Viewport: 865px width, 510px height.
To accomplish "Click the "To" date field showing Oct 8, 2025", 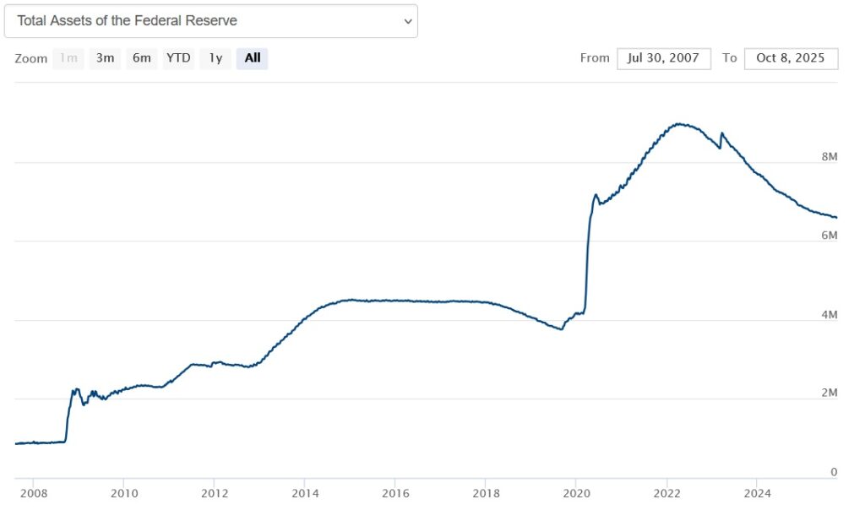I will point(790,58).
